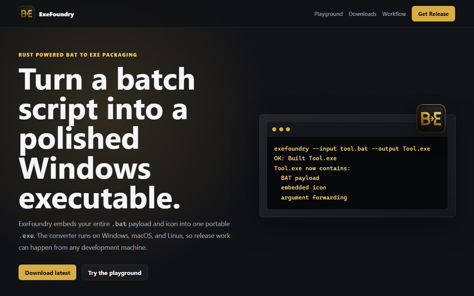Open the Workflow nav link

[x=394, y=14]
